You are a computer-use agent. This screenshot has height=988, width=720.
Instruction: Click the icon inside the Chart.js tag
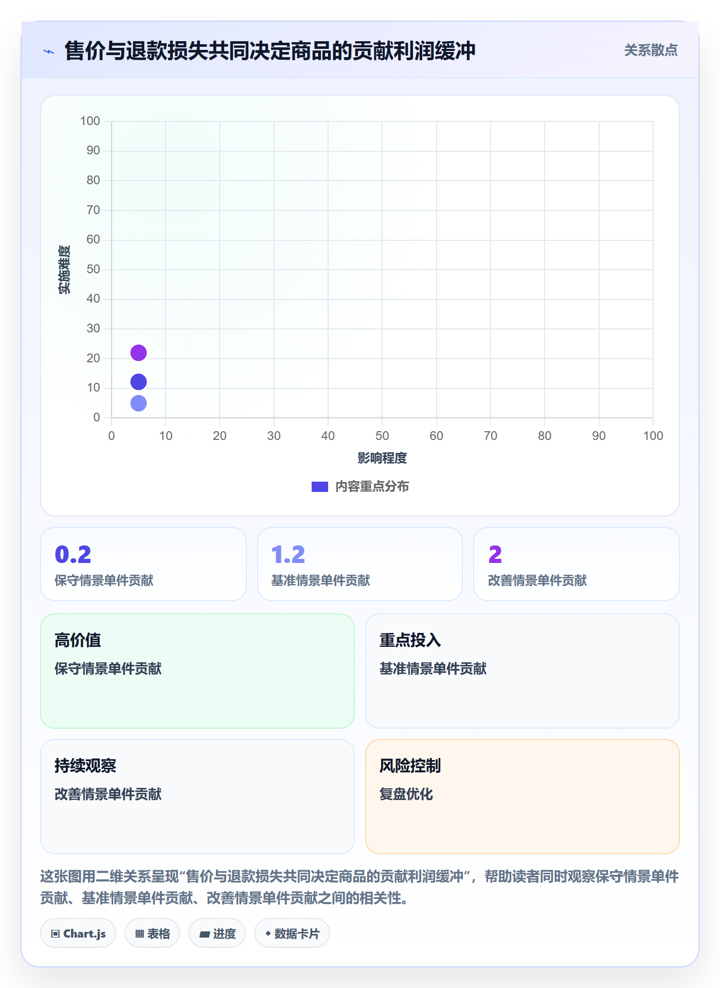point(56,933)
